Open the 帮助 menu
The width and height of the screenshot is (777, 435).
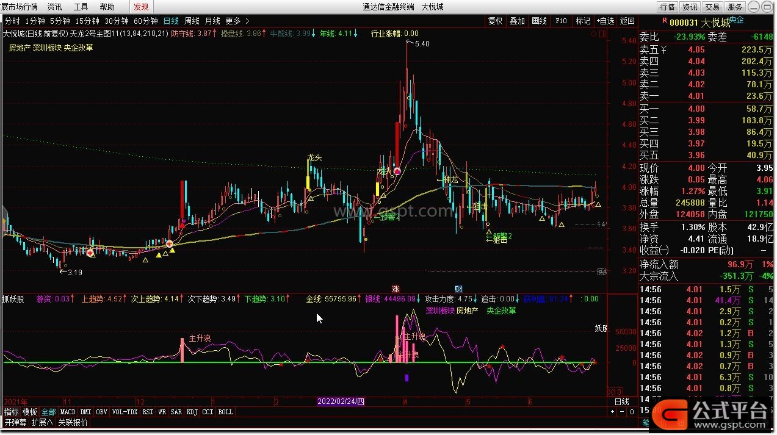pyautogui.click(x=107, y=7)
